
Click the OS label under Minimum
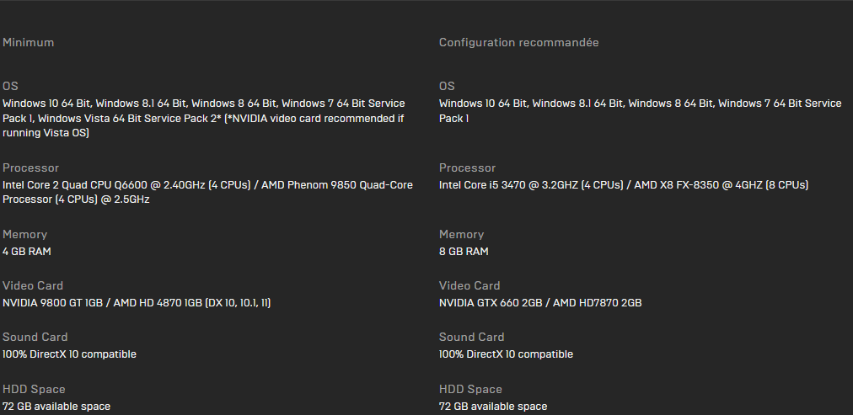(x=10, y=86)
